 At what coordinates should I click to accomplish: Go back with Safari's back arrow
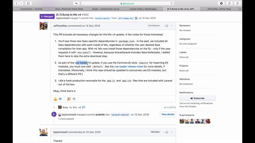click(x=17, y=4)
